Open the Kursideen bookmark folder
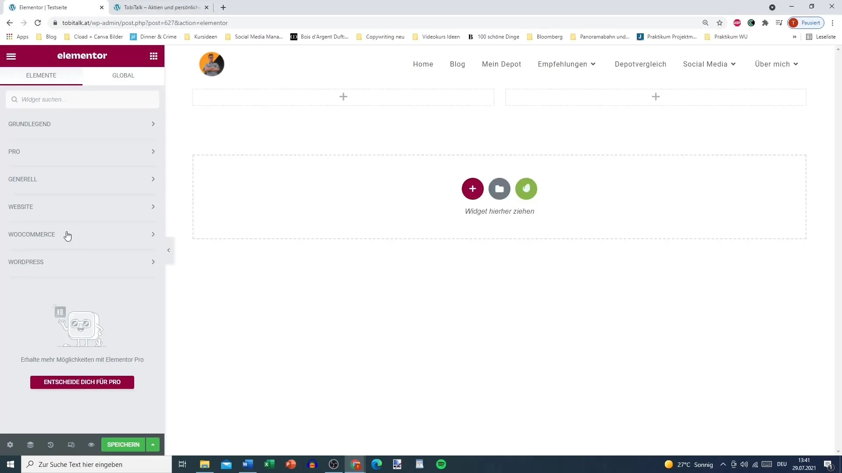842x473 pixels. pos(201,37)
